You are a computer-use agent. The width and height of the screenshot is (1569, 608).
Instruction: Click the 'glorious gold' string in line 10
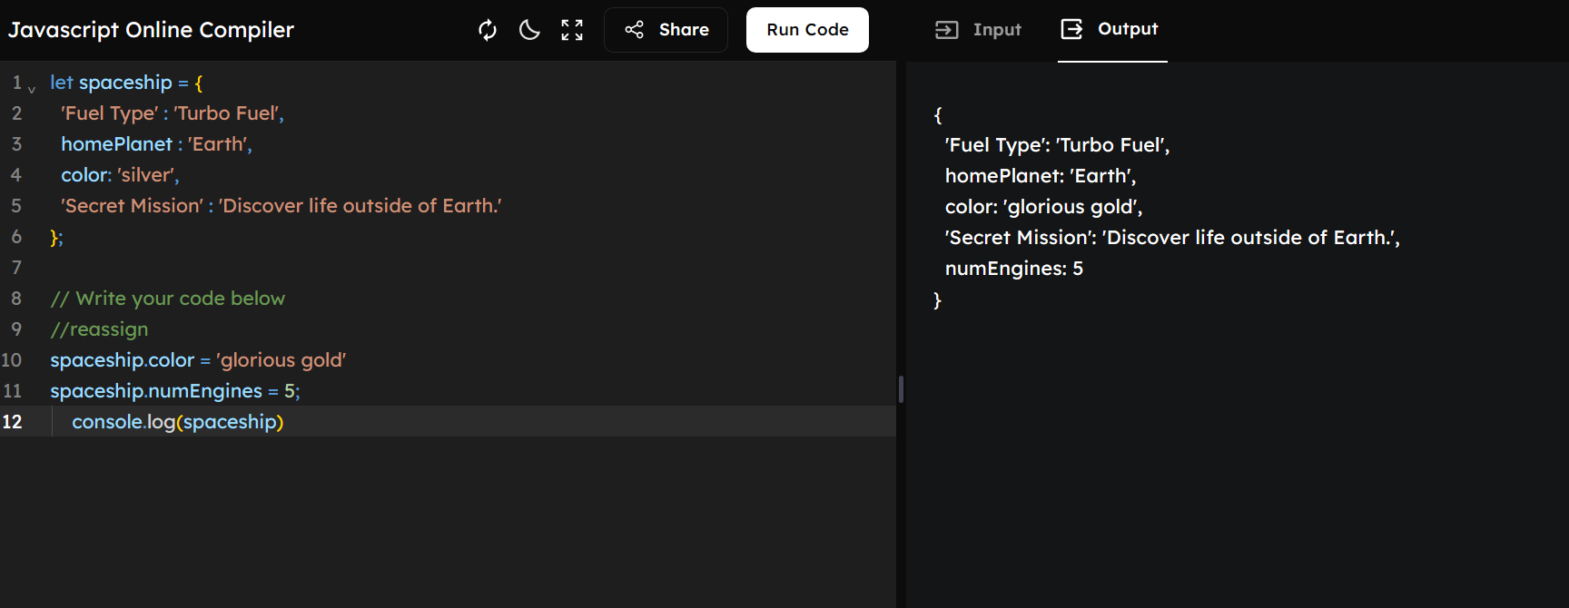(x=281, y=360)
